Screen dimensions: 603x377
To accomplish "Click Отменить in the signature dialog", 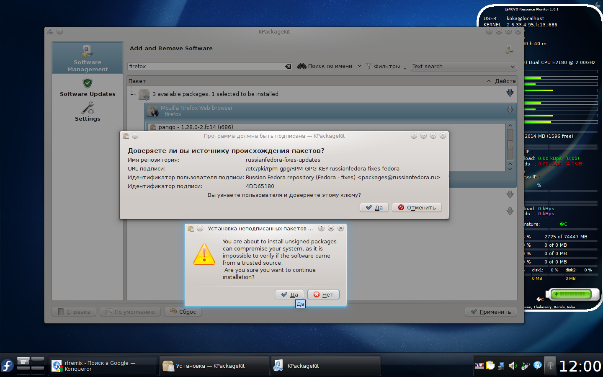I will pyautogui.click(x=417, y=207).
